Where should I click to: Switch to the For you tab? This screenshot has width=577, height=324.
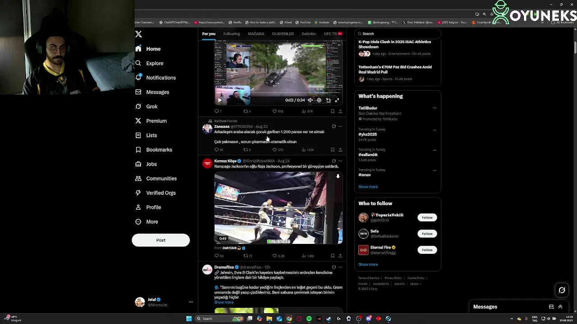point(209,34)
